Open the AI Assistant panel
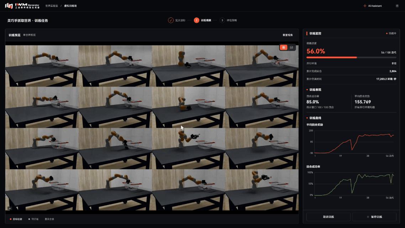 [373, 6]
